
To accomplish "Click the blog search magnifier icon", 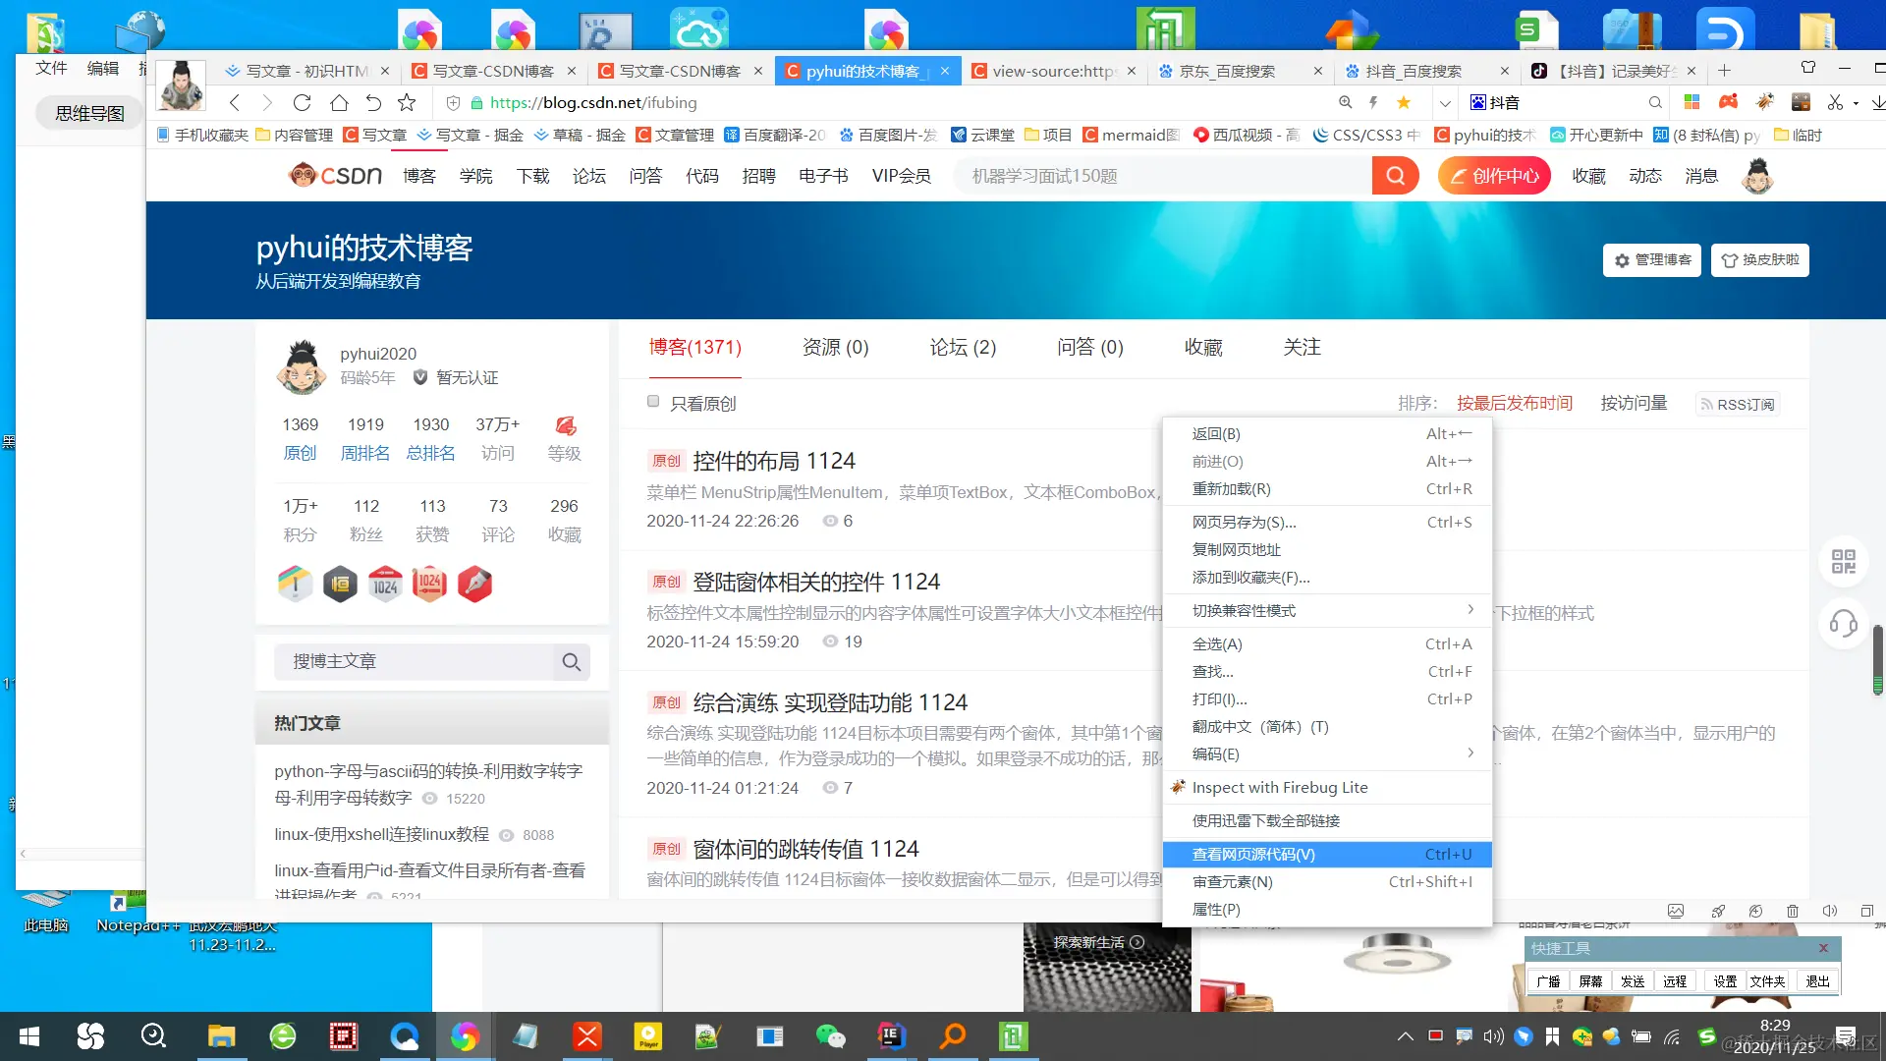I will pyautogui.click(x=571, y=662).
